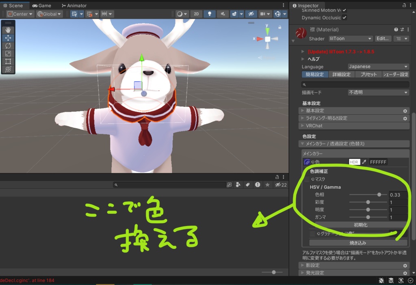Open the 描画モード 不透明 dropdown
This screenshot has height=285, width=416.
(x=378, y=92)
